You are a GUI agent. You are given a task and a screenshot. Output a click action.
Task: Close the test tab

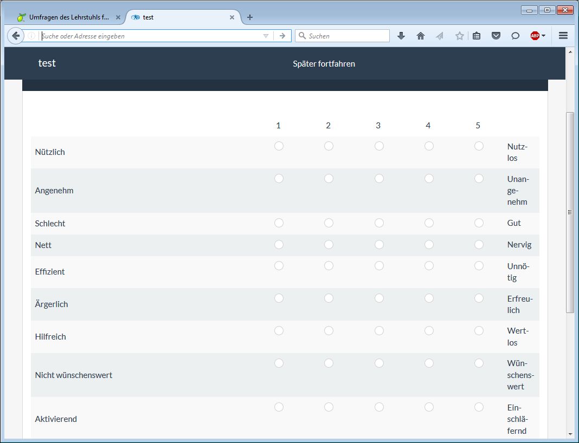tap(232, 17)
